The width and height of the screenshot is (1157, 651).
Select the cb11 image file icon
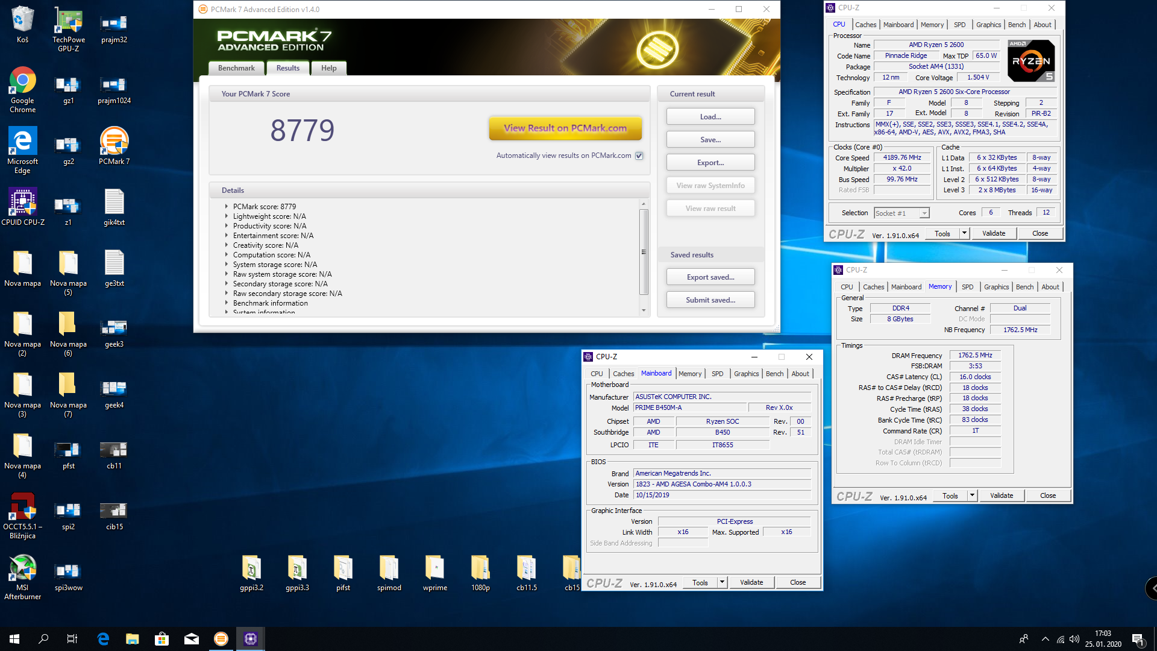(x=114, y=456)
